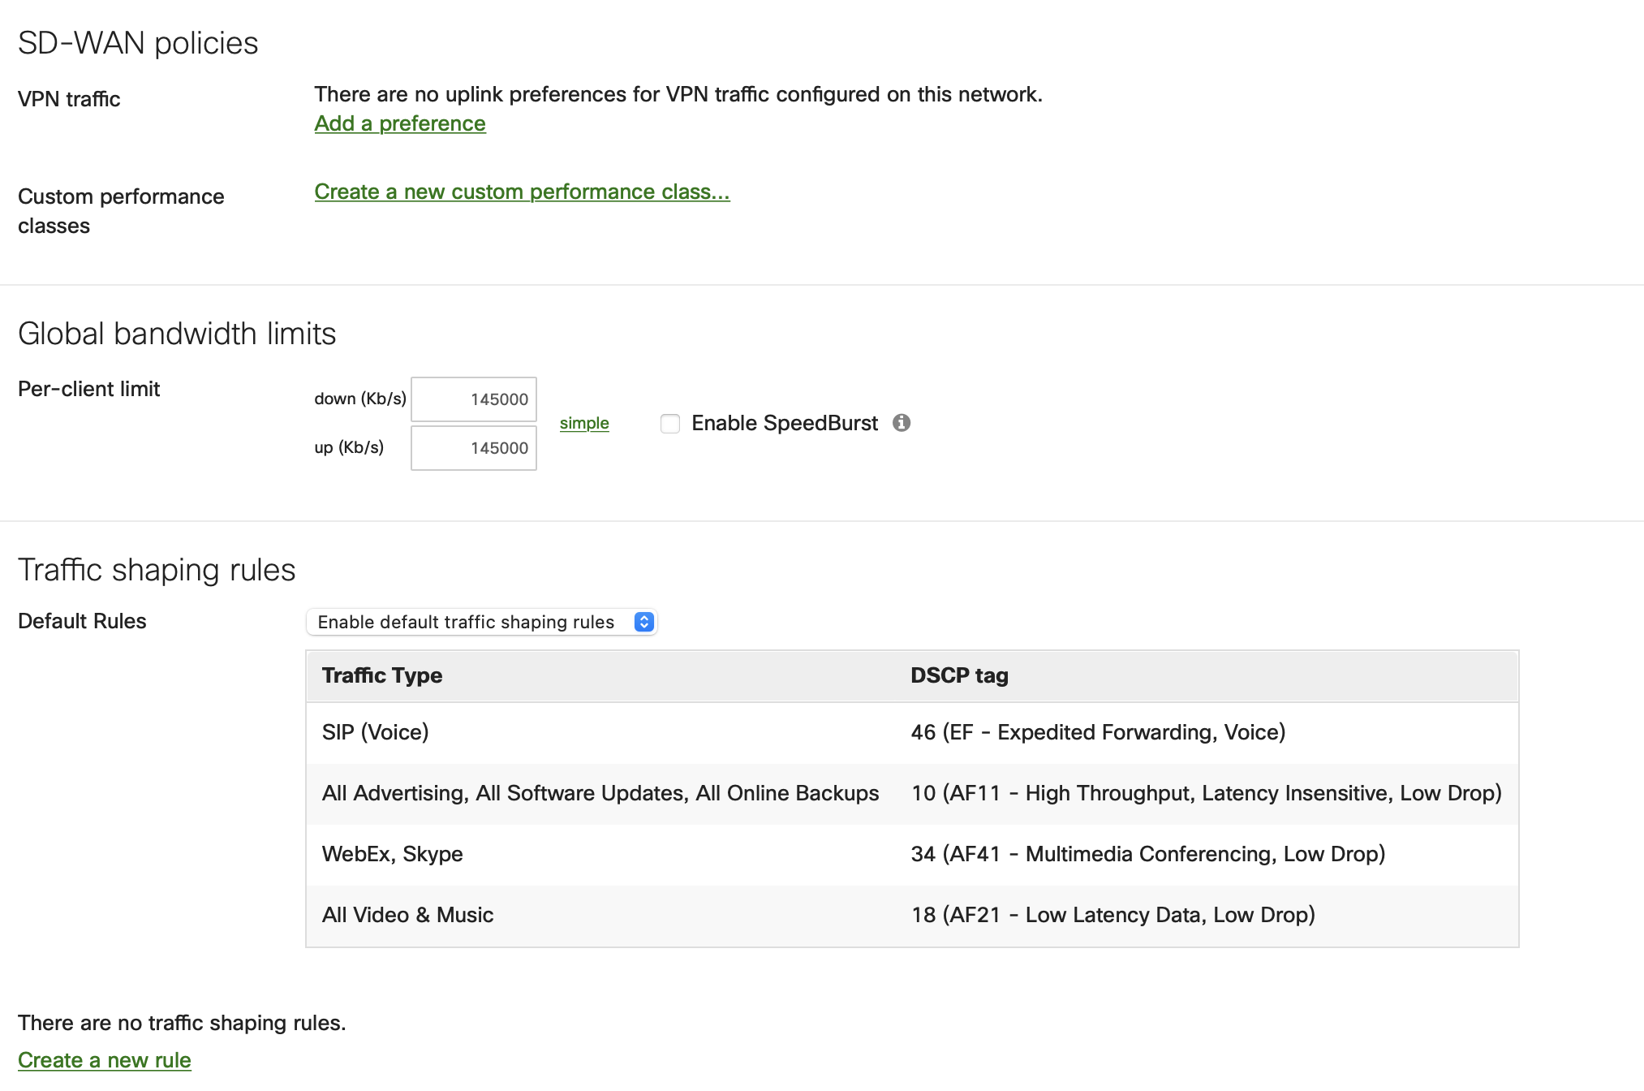Click the 'Per-client limit' label

pyautogui.click(x=88, y=389)
